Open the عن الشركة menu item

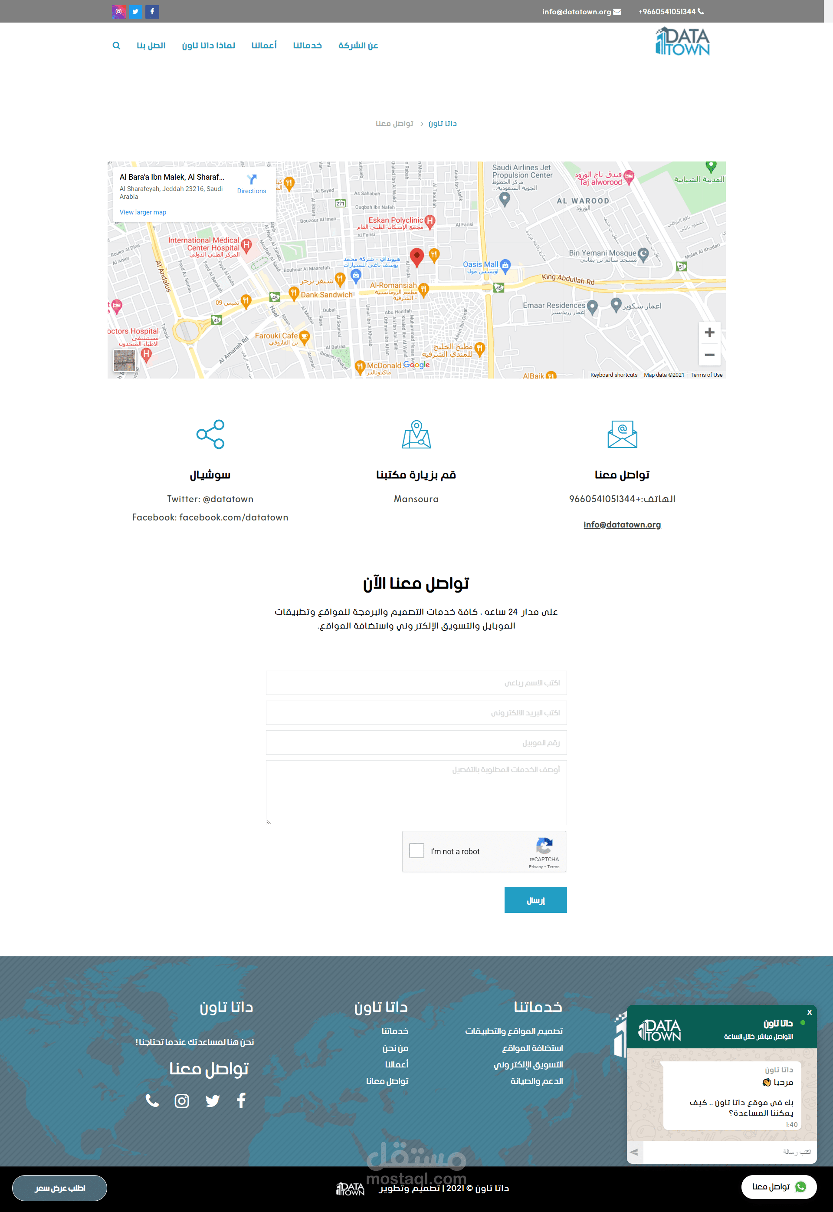point(358,46)
